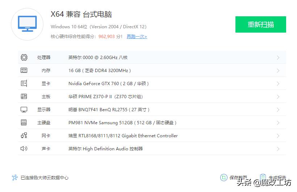Click the green 重新扫描 button

pyautogui.click(x=261, y=24)
